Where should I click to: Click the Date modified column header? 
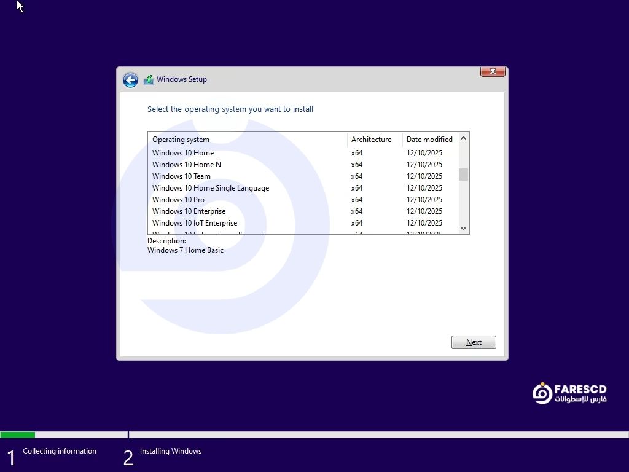pyautogui.click(x=429, y=140)
